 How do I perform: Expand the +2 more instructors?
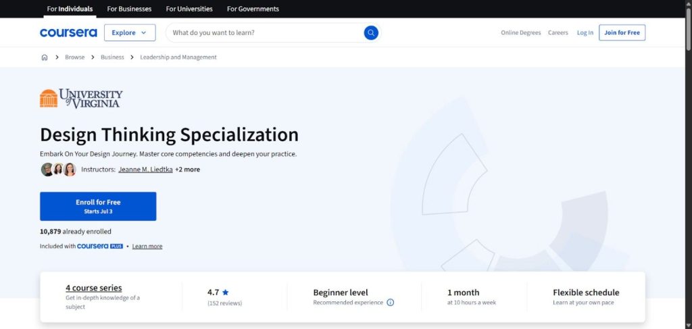click(188, 170)
